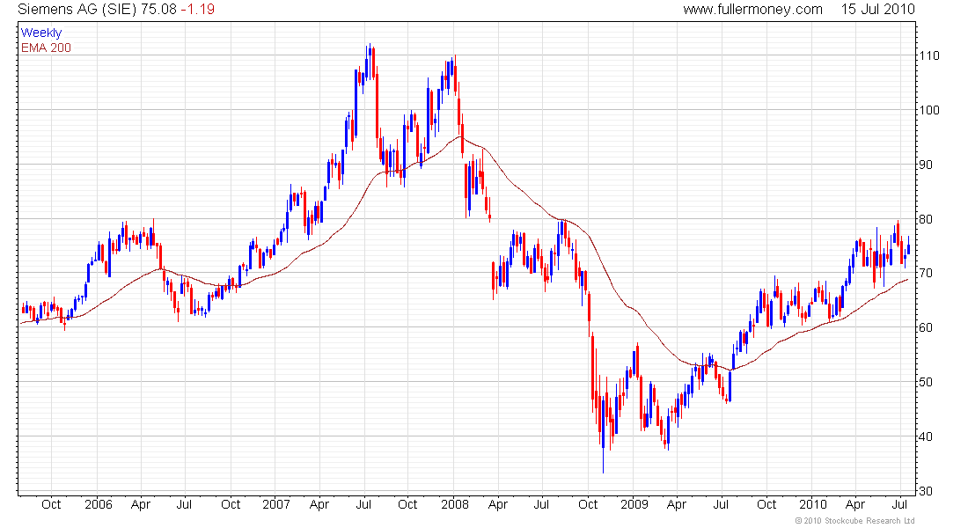The image size is (968, 528).
Task: Click the 2009 year axis label
Action: point(634,504)
